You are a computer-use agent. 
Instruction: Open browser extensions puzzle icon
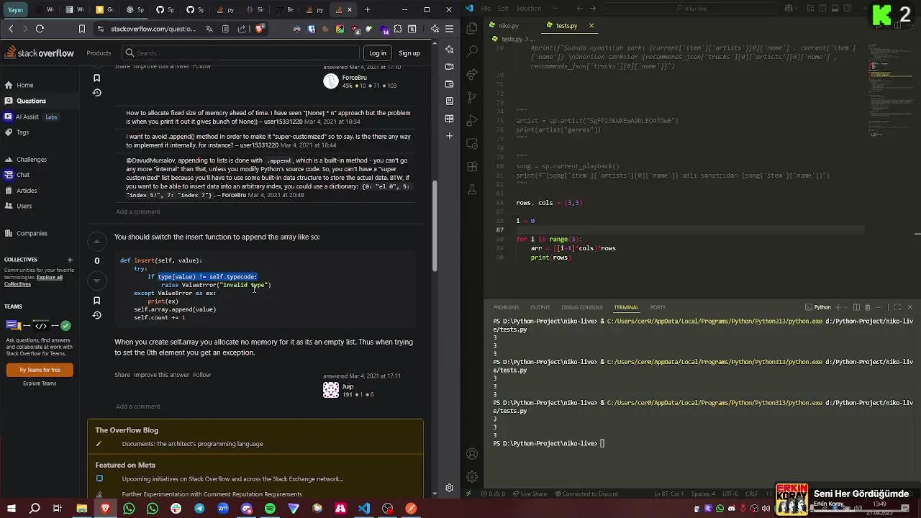click(399, 29)
